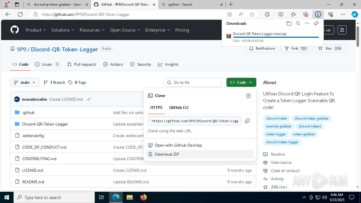Open Firefox from taskbar
361x203 pixels.
tap(143, 197)
